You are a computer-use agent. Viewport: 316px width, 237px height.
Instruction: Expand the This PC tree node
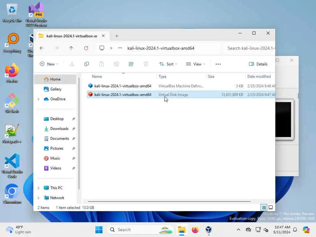pos(38,188)
